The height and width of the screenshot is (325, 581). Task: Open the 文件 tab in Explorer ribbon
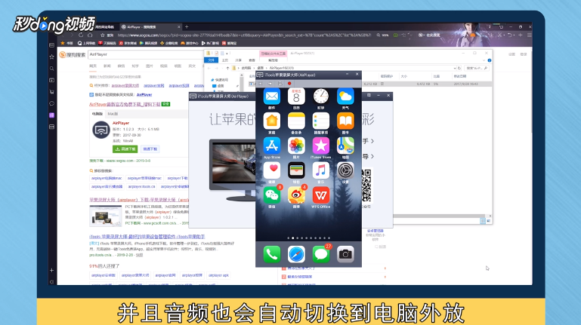click(x=212, y=60)
